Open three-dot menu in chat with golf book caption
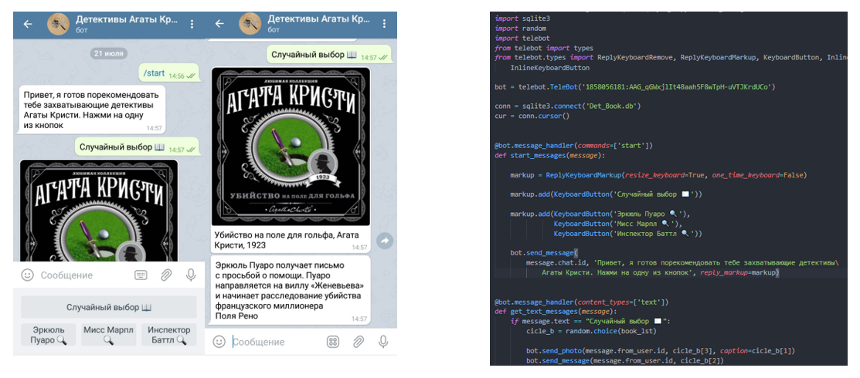 pyautogui.click(x=384, y=24)
